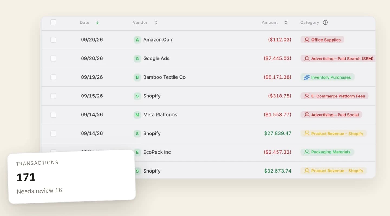The image size is (390, 216).
Task: Sort by the Date column header
Action: [84, 23]
